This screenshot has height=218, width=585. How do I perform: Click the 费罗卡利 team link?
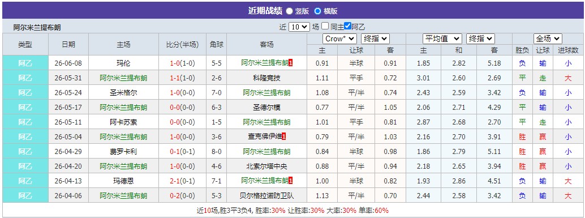(x=123, y=152)
